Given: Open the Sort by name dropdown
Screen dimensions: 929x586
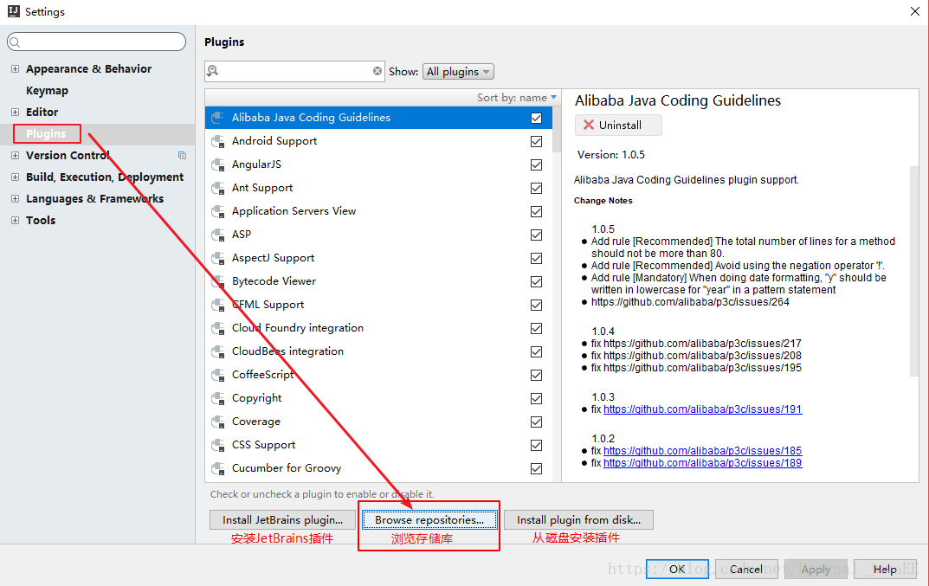Looking at the screenshot, I should [517, 98].
